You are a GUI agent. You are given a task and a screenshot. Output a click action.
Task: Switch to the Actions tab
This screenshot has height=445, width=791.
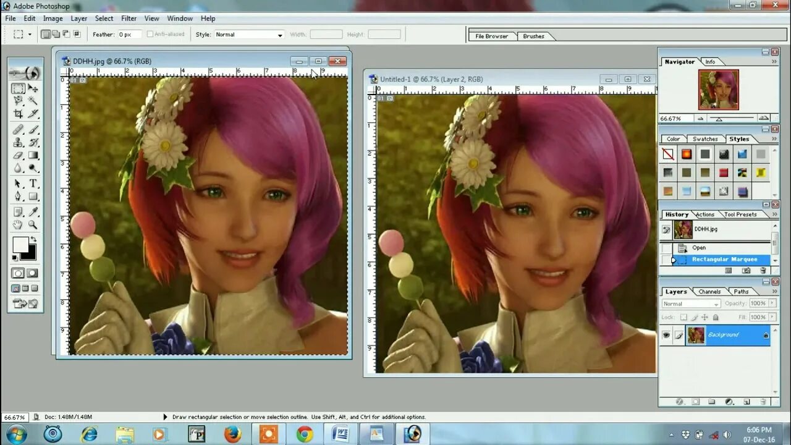705,214
